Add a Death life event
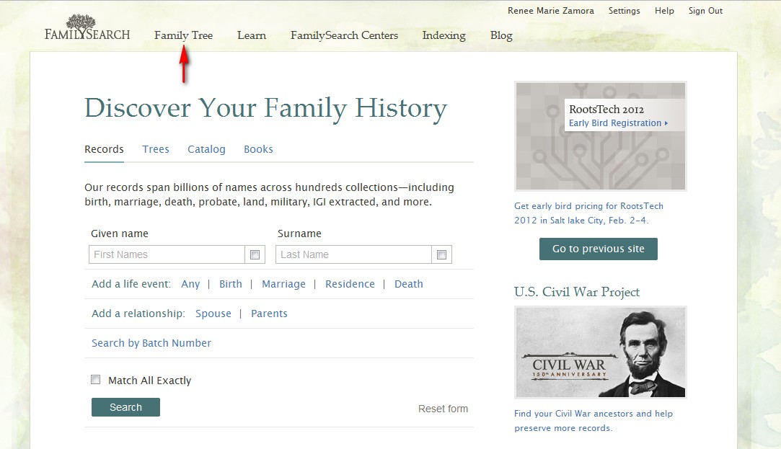Screen dimensions: 781x449 [408, 284]
